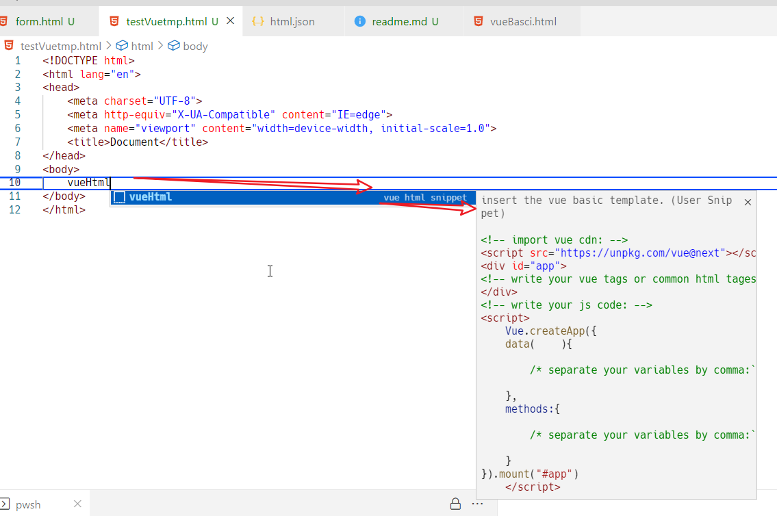Close the pwsh terminal tab

coord(77,504)
